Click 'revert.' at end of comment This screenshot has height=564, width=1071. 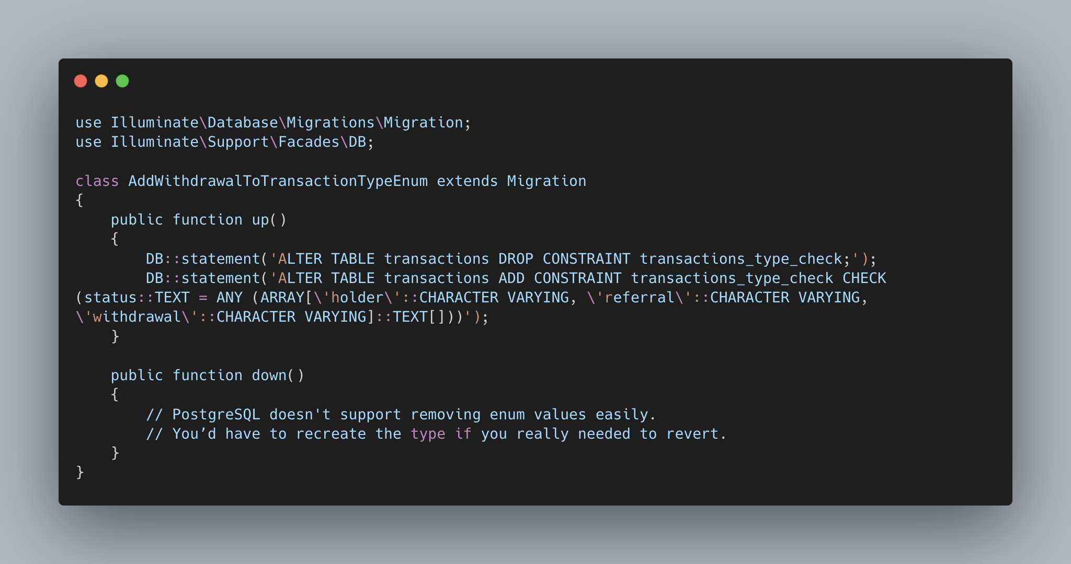point(697,434)
